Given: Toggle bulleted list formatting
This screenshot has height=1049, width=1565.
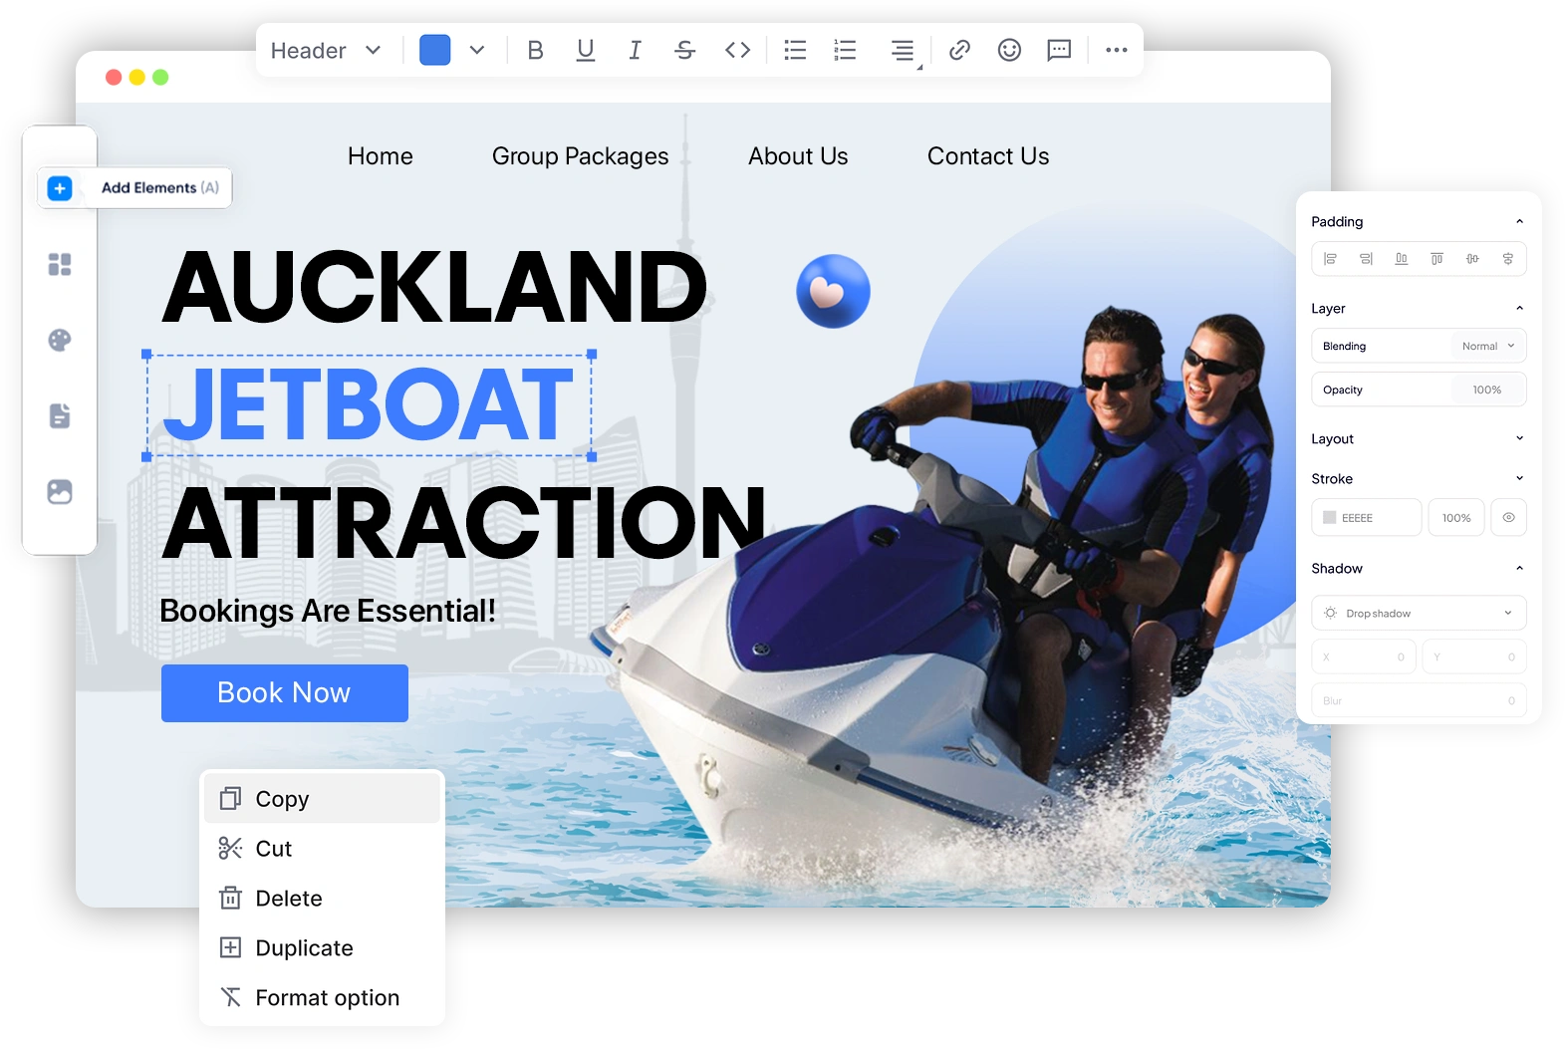Looking at the screenshot, I should (795, 50).
